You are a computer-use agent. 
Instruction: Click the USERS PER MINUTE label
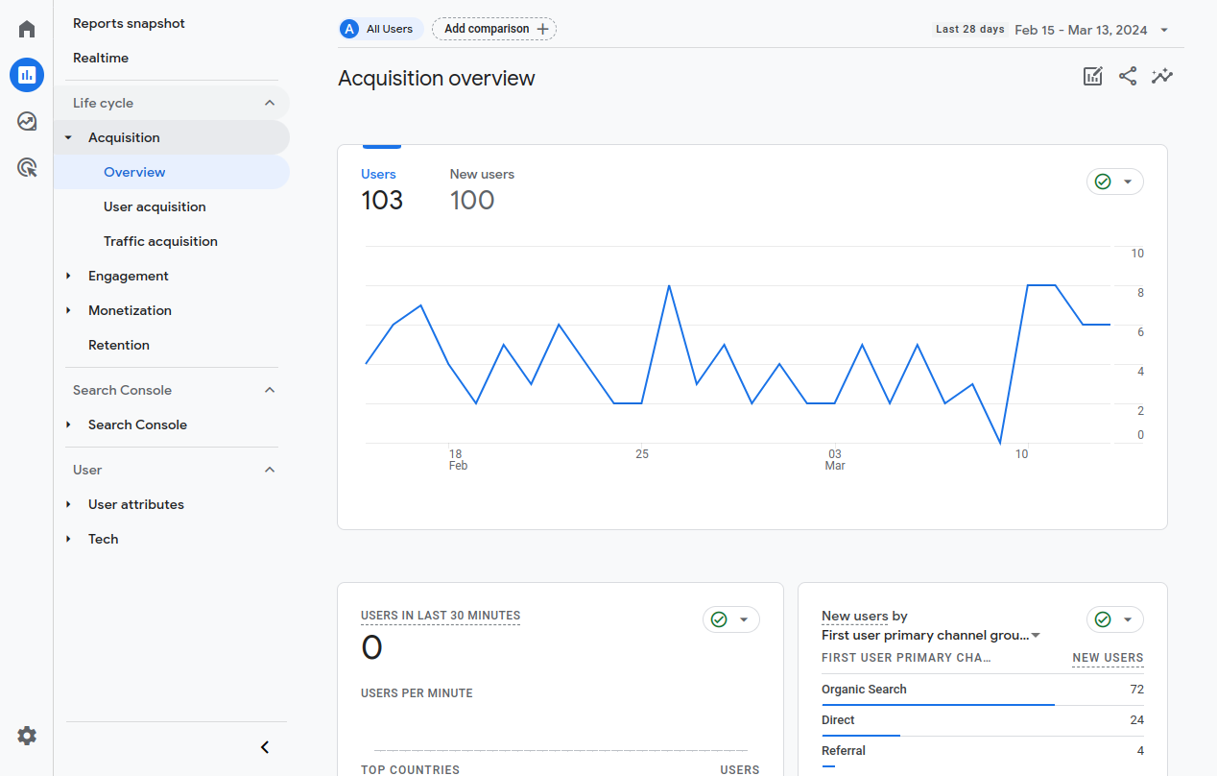pos(417,693)
